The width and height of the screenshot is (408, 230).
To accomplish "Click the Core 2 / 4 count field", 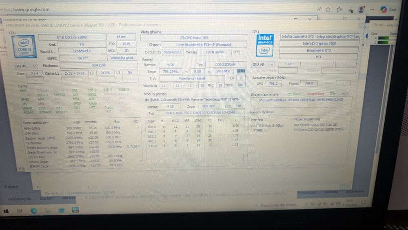I will [35, 74].
